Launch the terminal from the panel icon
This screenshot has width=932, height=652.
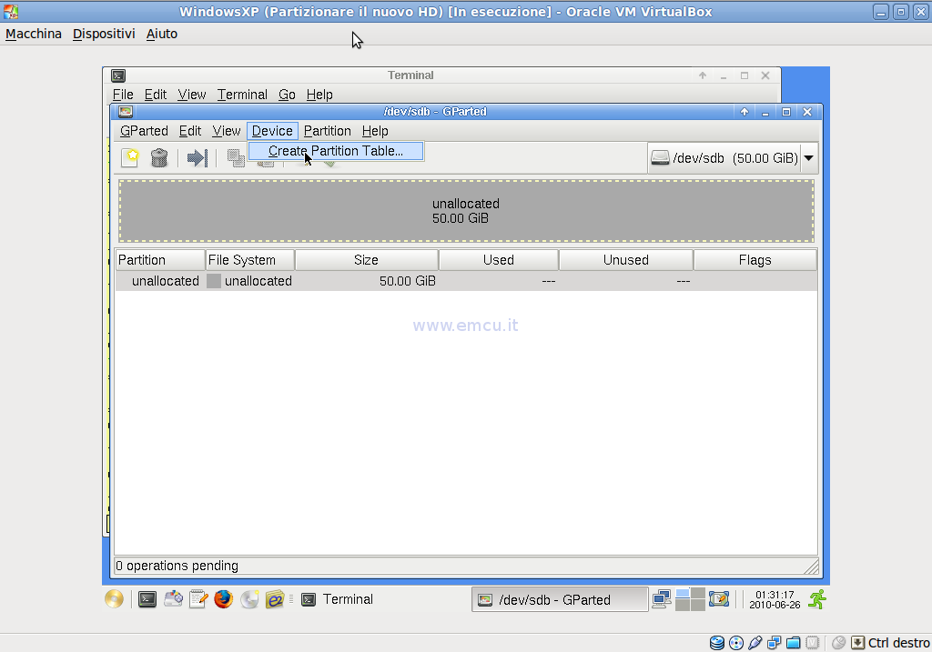pyautogui.click(x=147, y=599)
